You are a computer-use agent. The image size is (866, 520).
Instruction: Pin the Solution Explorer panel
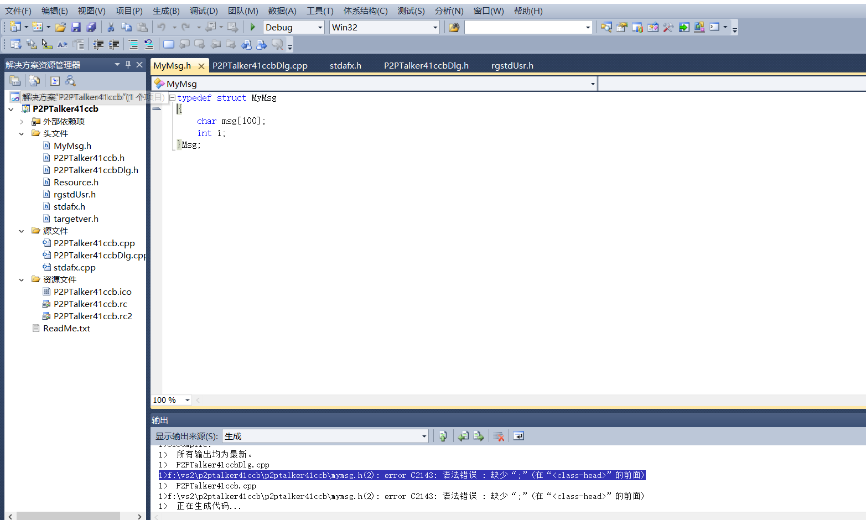[128, 64]
